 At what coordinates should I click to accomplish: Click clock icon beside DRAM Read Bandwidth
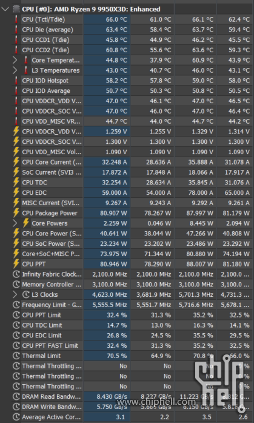point(16,396)
